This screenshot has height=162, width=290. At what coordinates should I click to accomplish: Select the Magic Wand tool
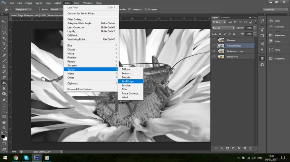click(4, 38)
